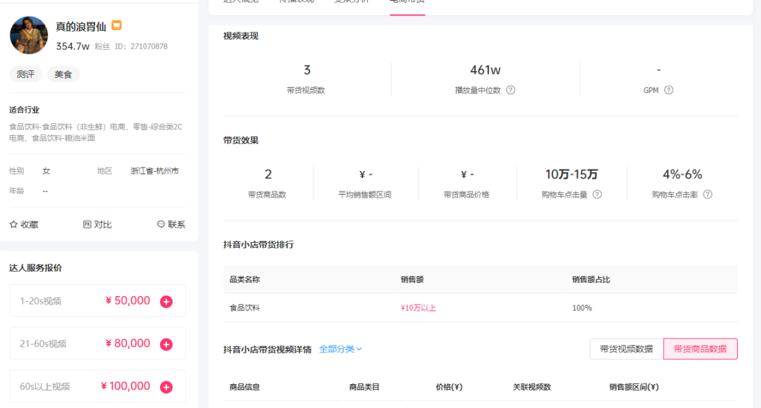The image size is (761, 408).
Task: Click the 带货商品数 label
Action: click(x=267, y=195)
